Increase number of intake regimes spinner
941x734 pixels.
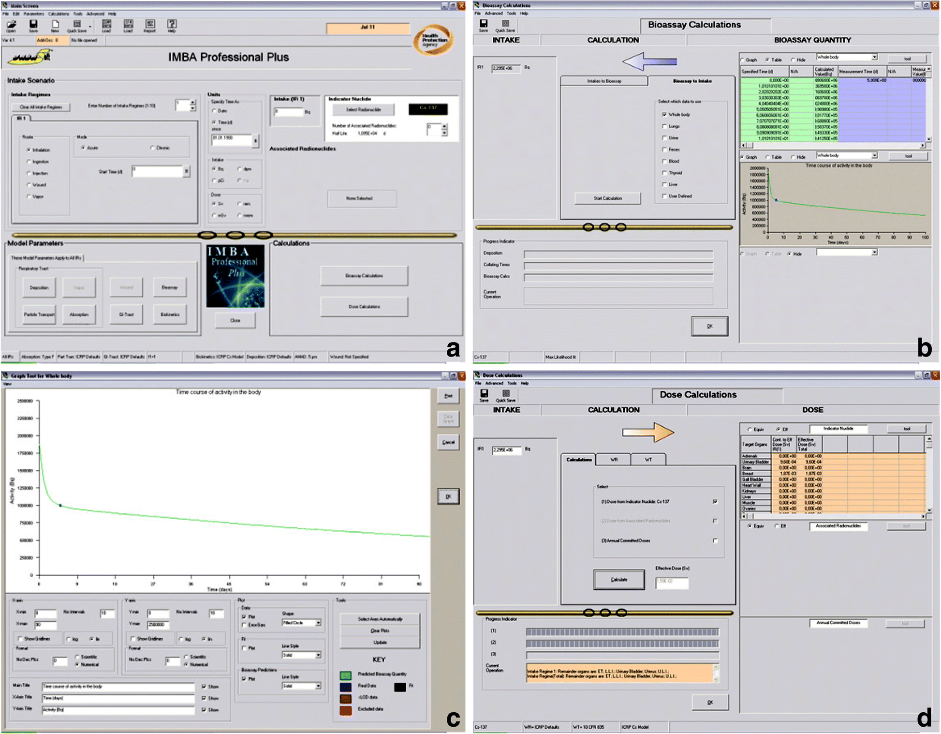tap(193, 102)
